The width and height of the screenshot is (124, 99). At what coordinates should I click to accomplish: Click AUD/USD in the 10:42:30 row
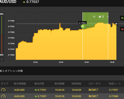(x=19, y=96)
